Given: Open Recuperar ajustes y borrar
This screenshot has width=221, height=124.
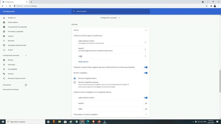Looking at the screenshot, I should tap(17, 79).
